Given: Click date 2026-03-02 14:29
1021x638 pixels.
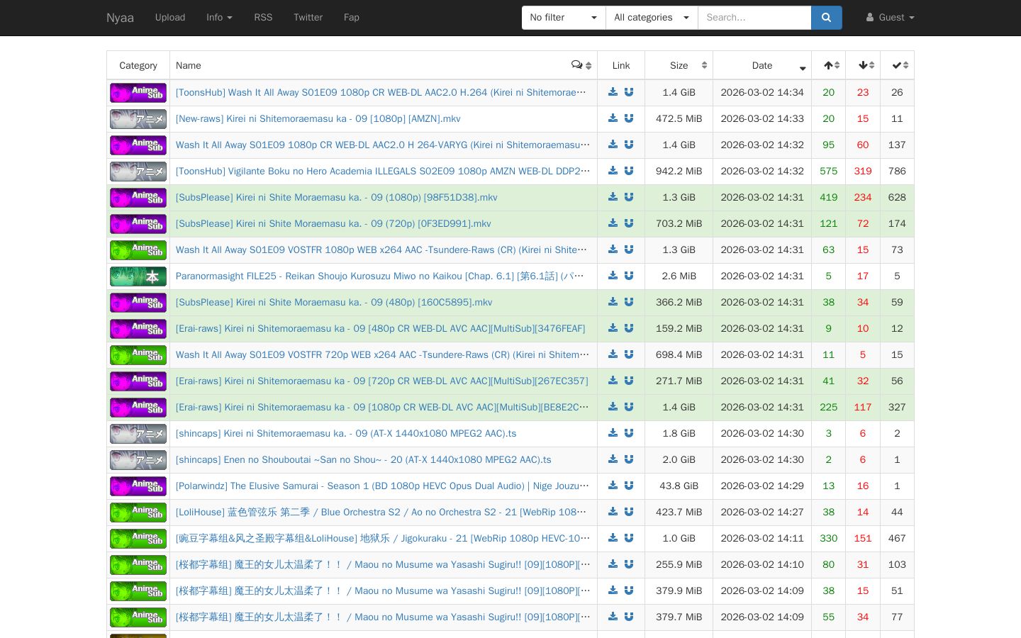Looking at the screenshot, I should point(762,486).
